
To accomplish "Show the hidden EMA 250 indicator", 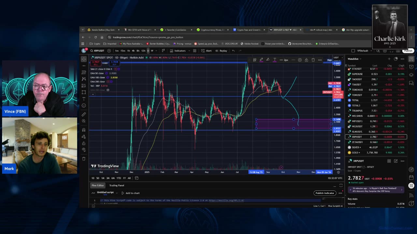I will click(x=108, y=90).
